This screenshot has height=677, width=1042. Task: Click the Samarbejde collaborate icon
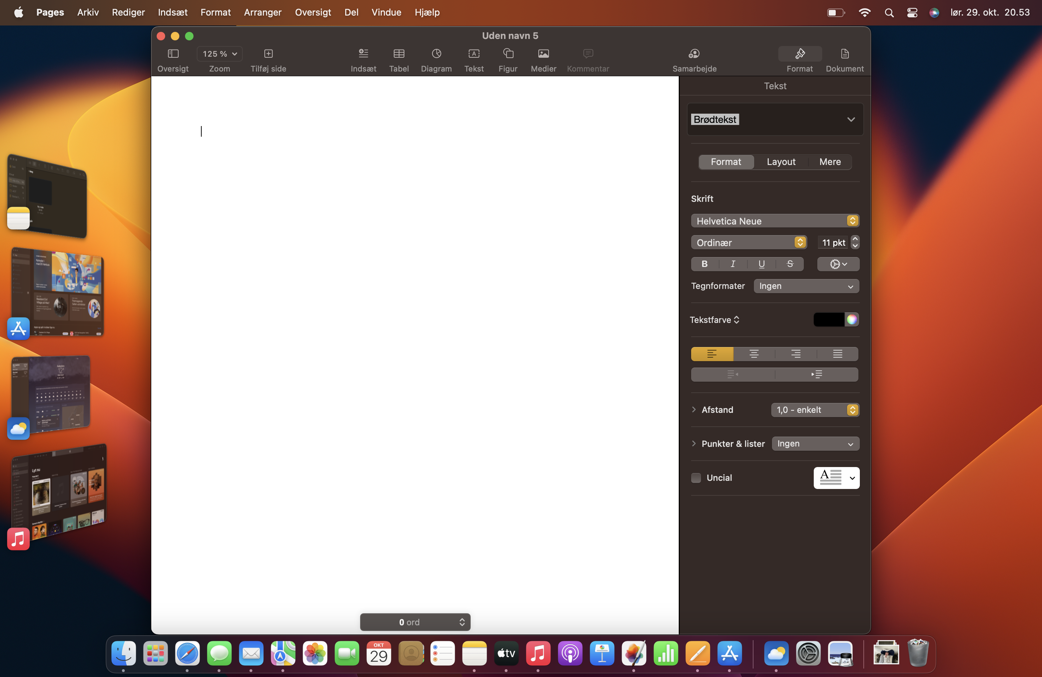(x=694, y=54)
